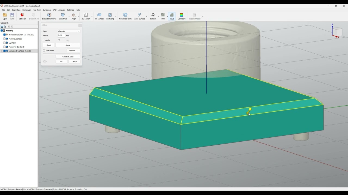
Task: Select the mechanical part (T: 756 755) row
Action: [19, 35]
